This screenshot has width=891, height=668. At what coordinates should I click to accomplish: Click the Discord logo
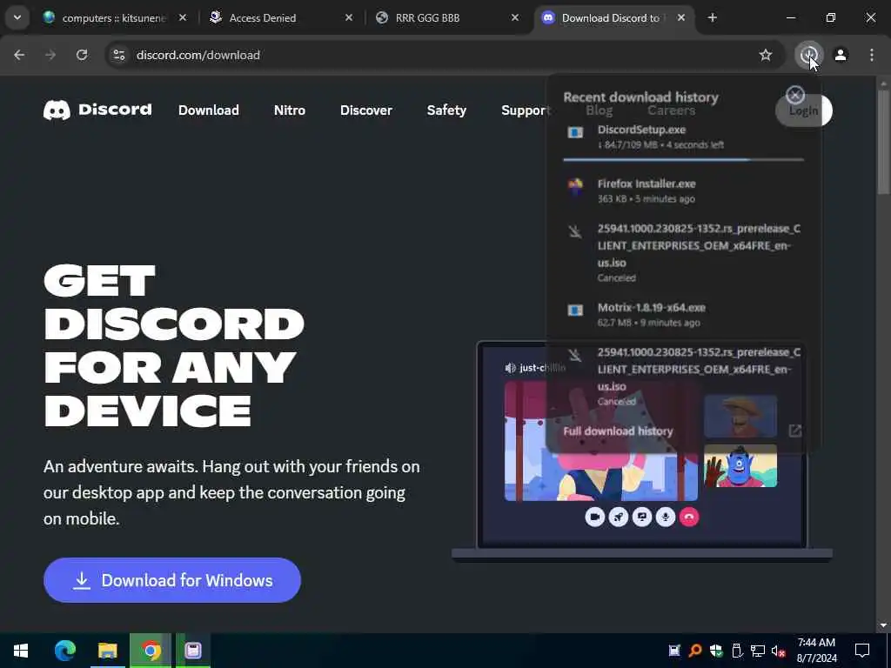(x=97, y=110)
